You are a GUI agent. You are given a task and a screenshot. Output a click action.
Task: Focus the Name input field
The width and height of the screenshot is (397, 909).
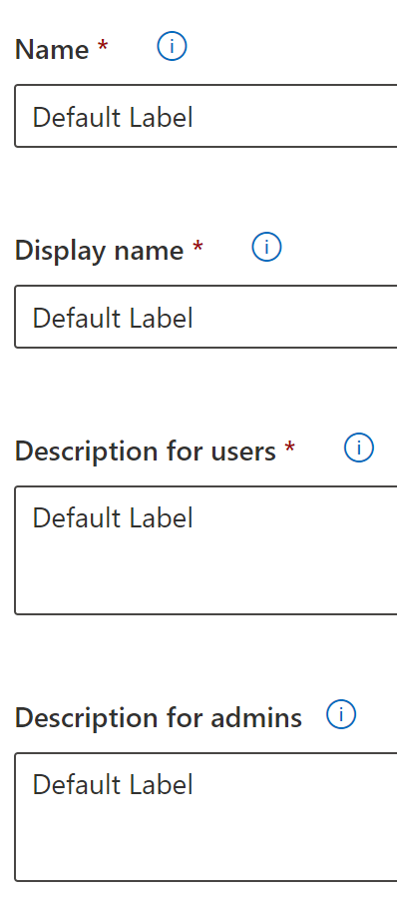tap(206, 116)
